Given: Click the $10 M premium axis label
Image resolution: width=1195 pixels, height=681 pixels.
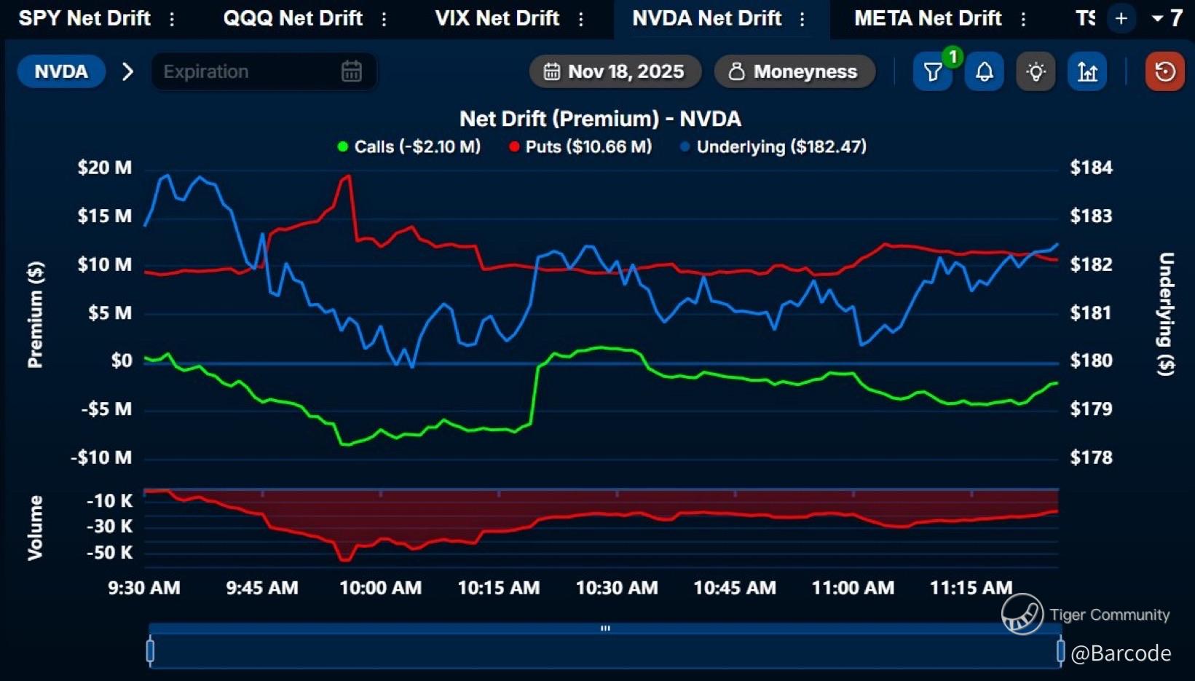Looking at the screenshot, I should [105, 264].
